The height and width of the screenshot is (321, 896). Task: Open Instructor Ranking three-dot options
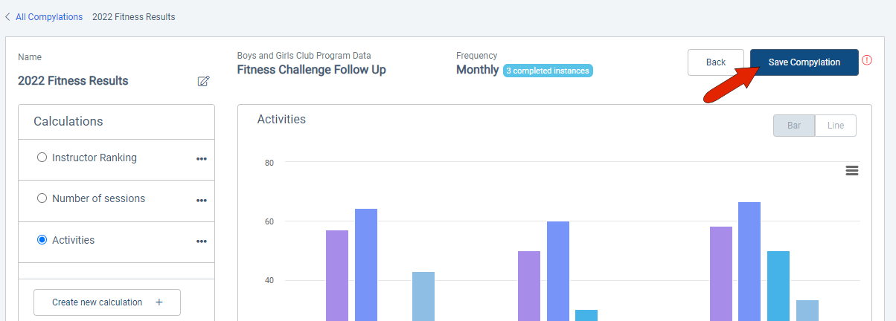[201, 159]
